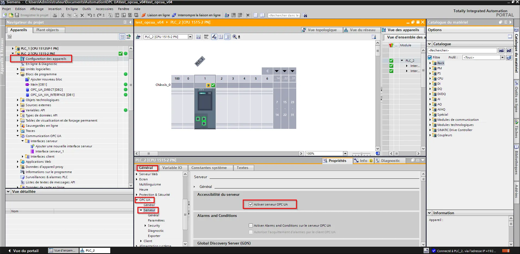Collapse the Vue détaillée panel
Image resolution: width=520 pixels, height=254 pixels.
coord(8,191)
